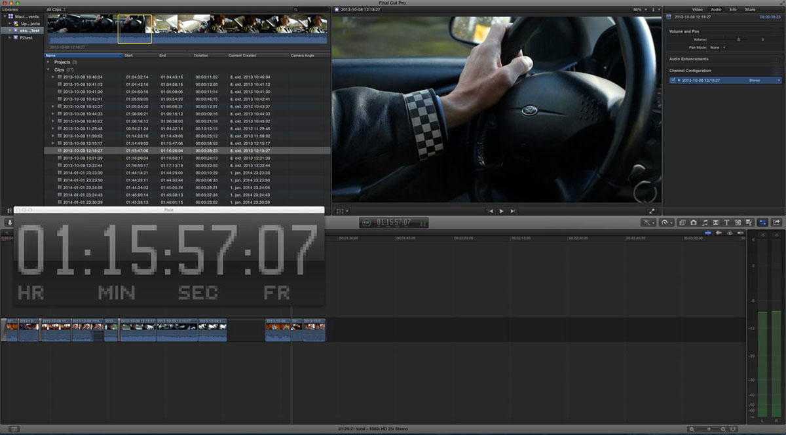
Task: Switch to the Info inspector tab
Action: (734, 10)
